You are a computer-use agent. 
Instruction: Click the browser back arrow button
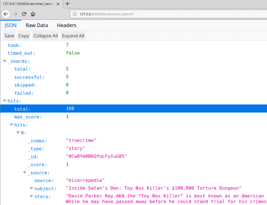point(6,14)
